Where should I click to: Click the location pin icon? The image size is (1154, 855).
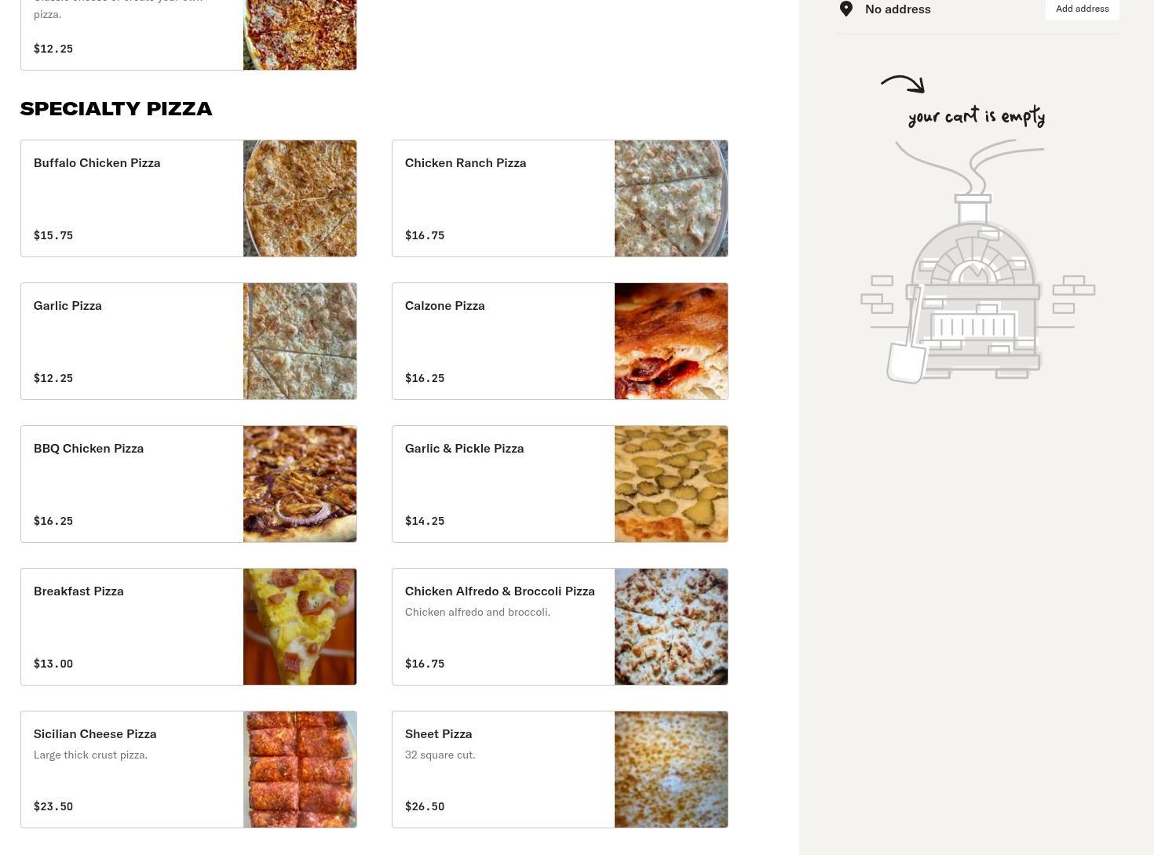point(846,9)
